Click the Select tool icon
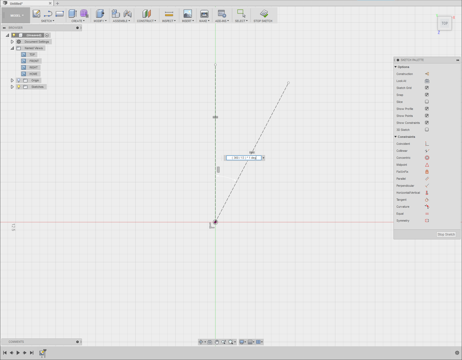 [x=241, y=13]
